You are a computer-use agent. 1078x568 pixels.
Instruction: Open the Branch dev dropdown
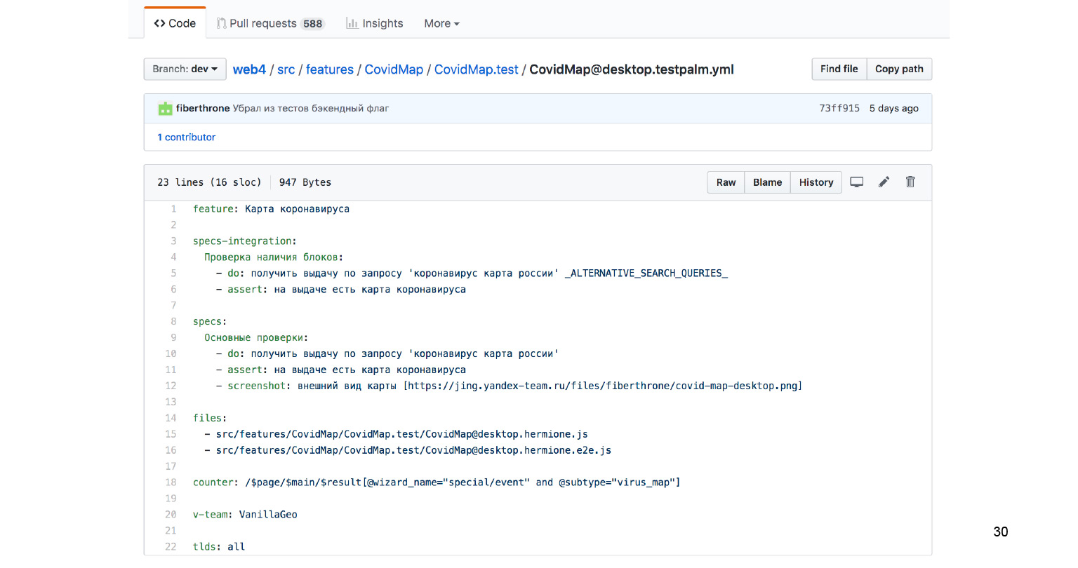[x=185, y=69]
